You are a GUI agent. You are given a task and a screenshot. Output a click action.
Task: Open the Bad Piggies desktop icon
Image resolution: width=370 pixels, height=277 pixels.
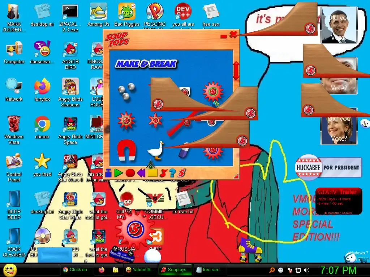127,14
